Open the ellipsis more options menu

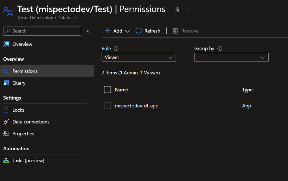pos(189,9)
